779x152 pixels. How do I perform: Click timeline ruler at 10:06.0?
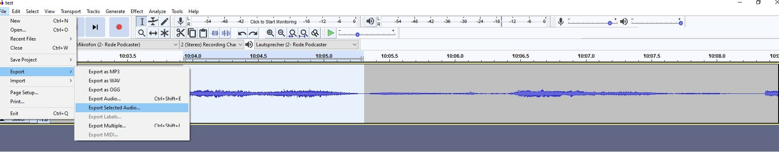tap(455, 56)
